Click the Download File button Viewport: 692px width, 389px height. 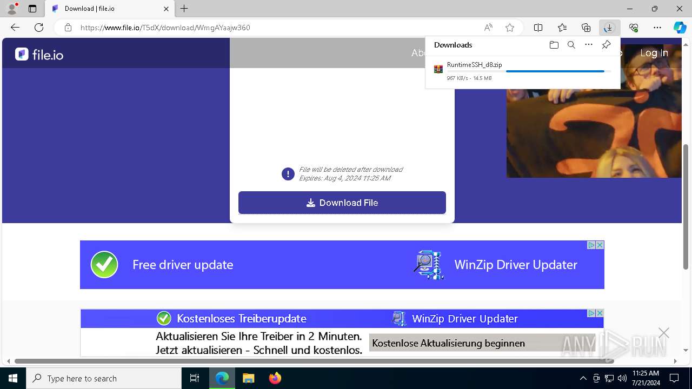click(342, 203)
